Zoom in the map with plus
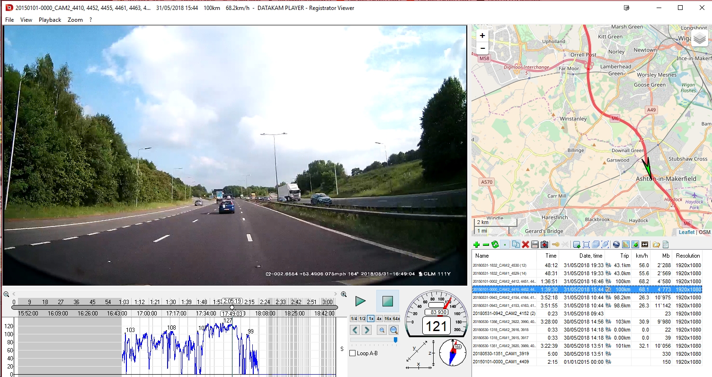Viewport: 712px width, 377px height. (x=482, y=36)
